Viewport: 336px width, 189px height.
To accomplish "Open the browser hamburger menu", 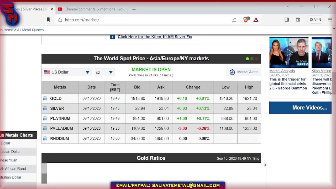I will coord(330,20).
